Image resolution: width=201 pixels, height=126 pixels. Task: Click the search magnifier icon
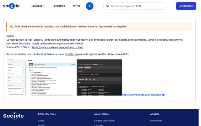click(108, 6)
